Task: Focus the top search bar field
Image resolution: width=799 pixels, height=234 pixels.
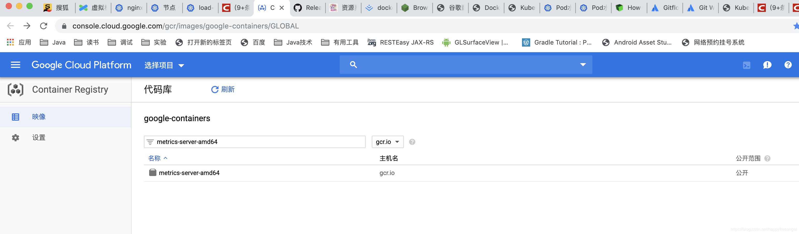Action: click(x=466, y=64)
